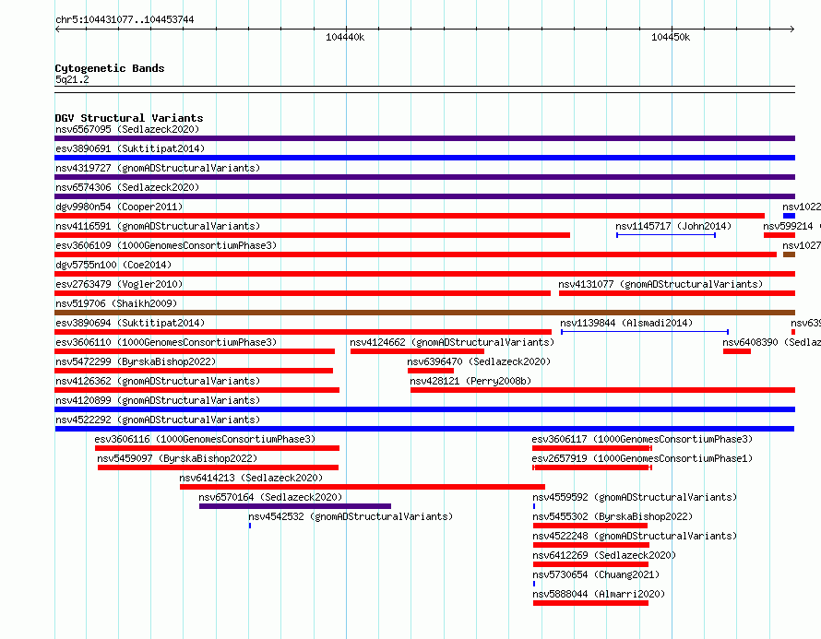Click nsv6396470 (Sedlazeck2020) label
This screenshot has height=639, width=821.
tap(479, 361)
